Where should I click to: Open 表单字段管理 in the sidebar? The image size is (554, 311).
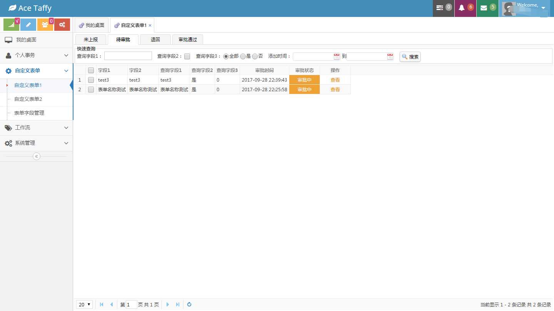pyautogui.click(x=36, y=113)
